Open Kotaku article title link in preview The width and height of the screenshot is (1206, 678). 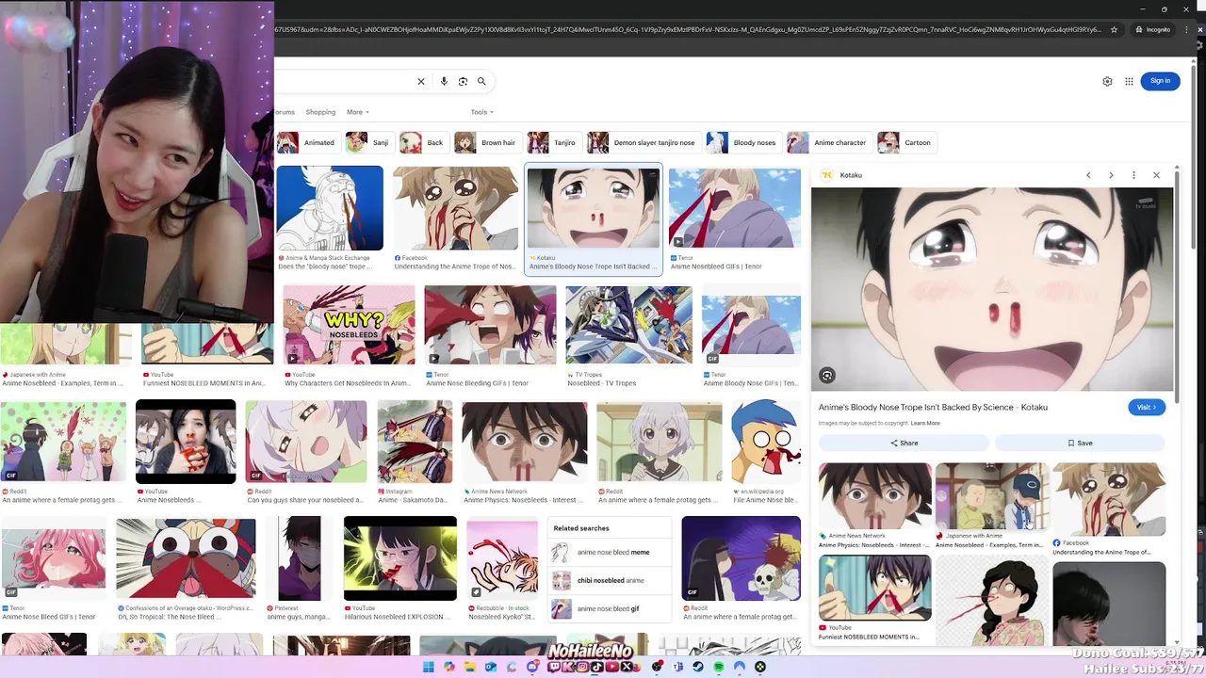coord(933,408)
